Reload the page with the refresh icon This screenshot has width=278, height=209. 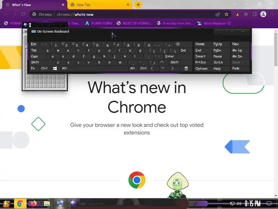(23, 14)
